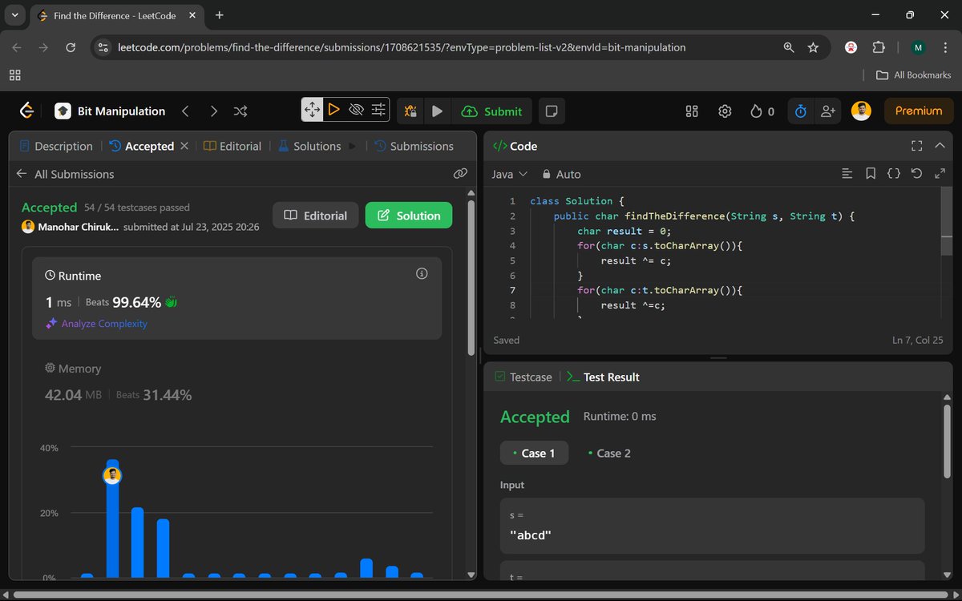The image size is (962, 601).
Task: View the streak flame counter
Action: [762, 111]
